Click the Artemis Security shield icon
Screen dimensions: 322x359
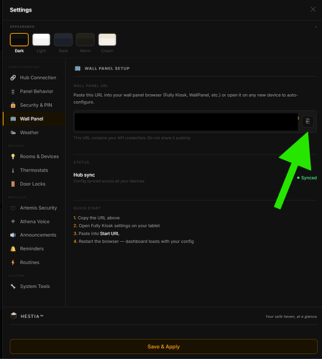pyautogui.click(x=13, y=208)
